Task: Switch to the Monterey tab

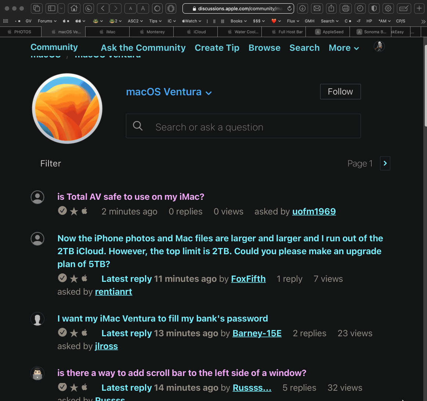Action: [151, 32]
